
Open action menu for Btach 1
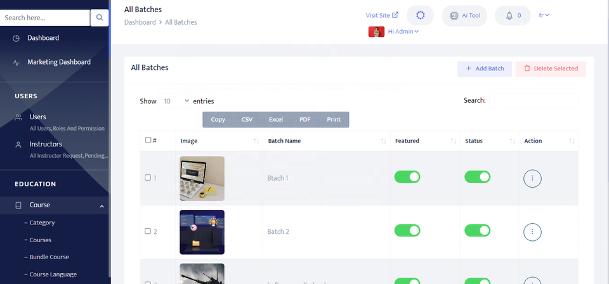click(x=532, y=178)
